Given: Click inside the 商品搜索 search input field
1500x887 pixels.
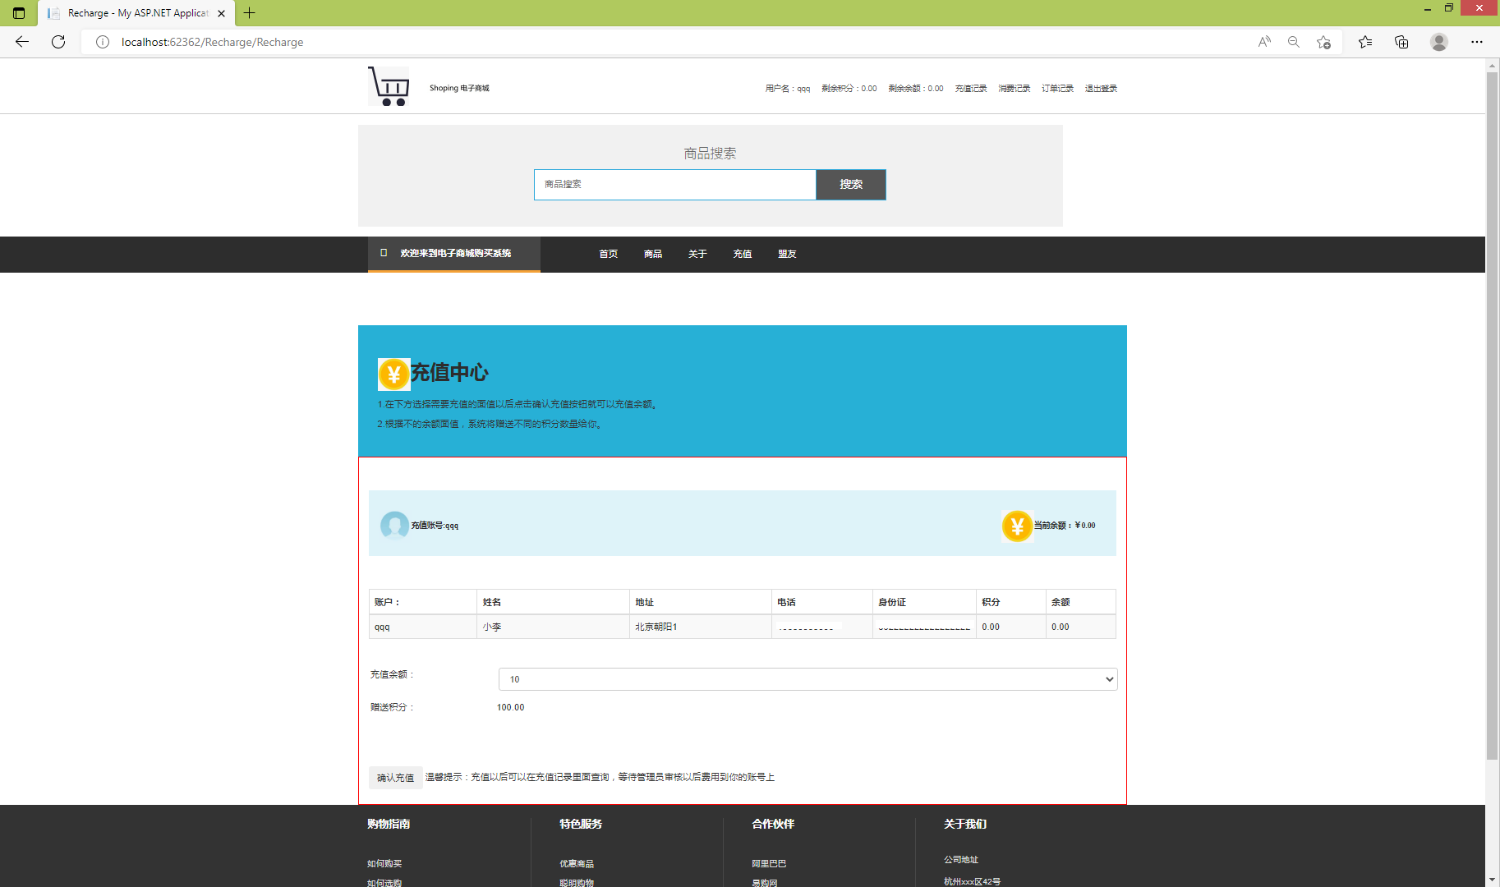Looking at the screenshot, I should click(x=674, y=184).
